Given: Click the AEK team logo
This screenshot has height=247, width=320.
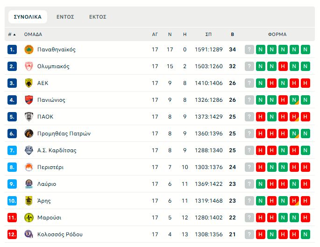Looking at the screenshot, I should pyautogui.click(x=28, y=83).
